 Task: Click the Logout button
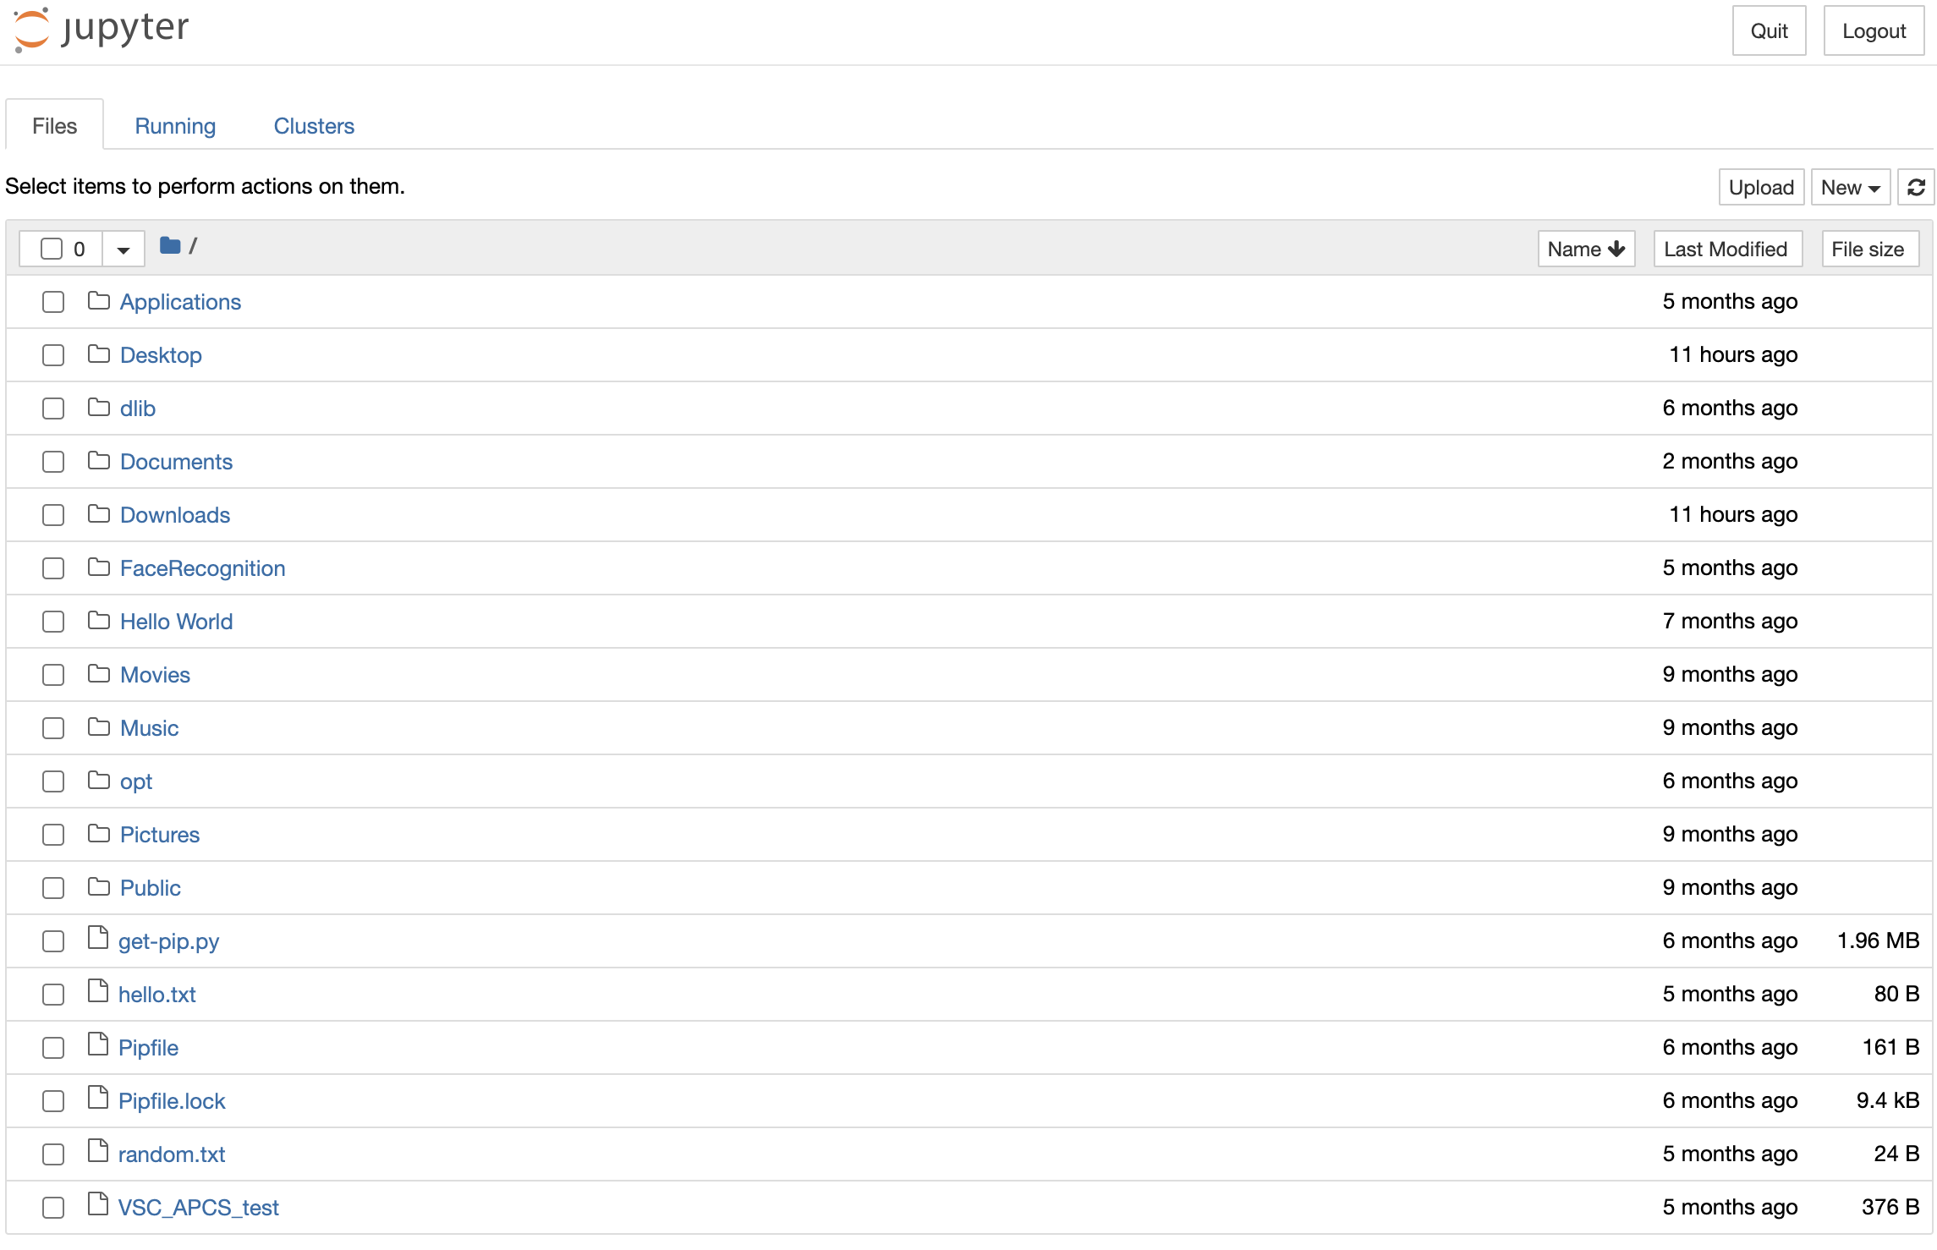[1873, 31]
